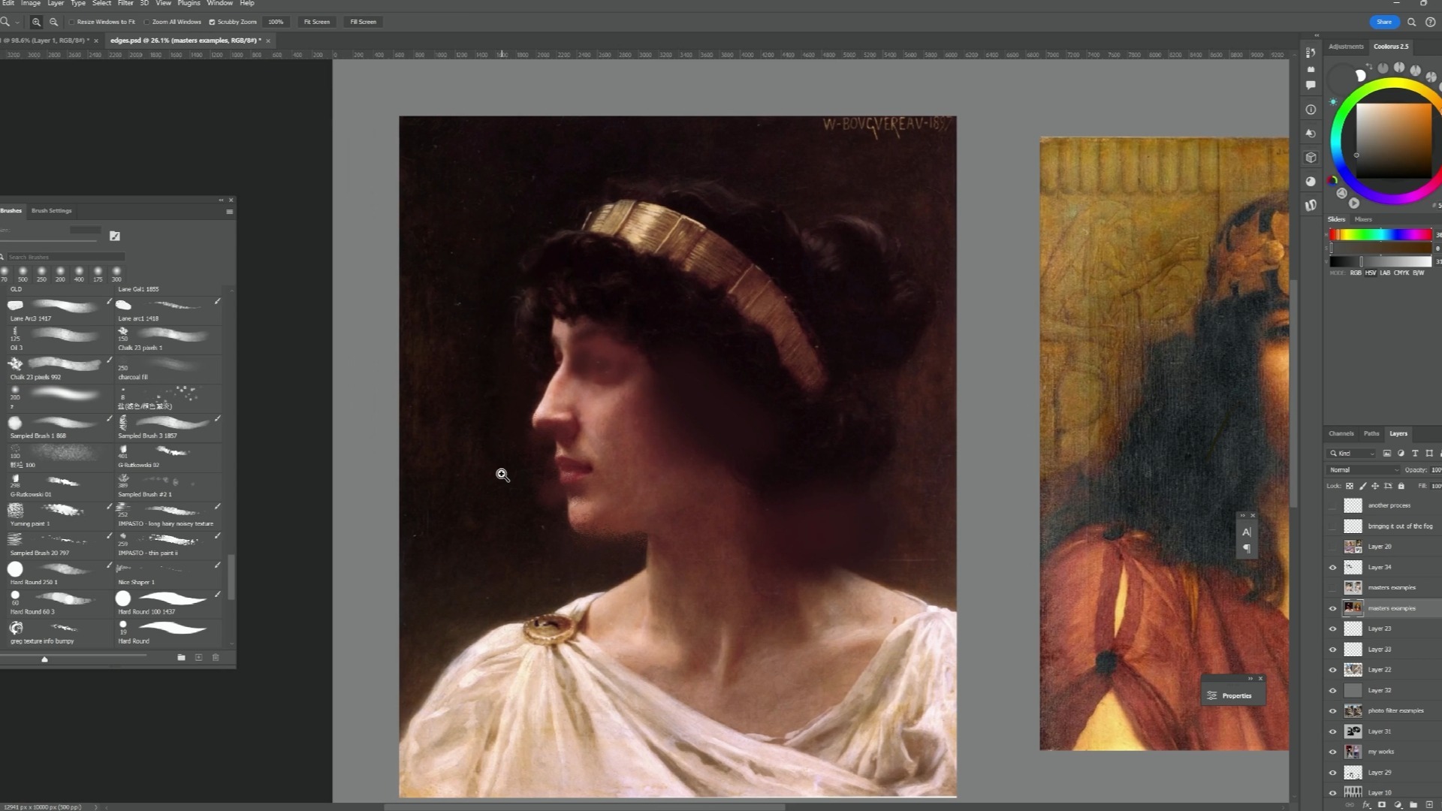Screen dimensions: 1442x811
Task: Enable Zoom All Windows checkbox
Action: [147, 22]
